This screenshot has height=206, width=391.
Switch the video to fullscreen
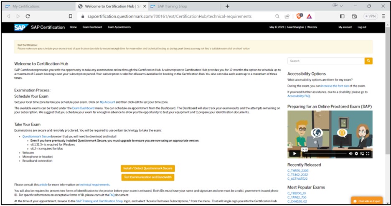point(368,153)
